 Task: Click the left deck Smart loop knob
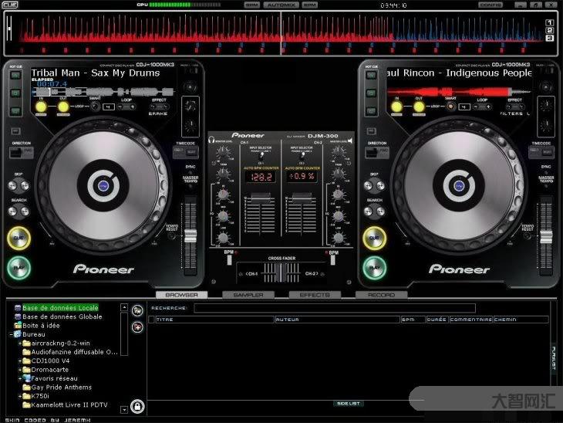click(x=95, y=107)
